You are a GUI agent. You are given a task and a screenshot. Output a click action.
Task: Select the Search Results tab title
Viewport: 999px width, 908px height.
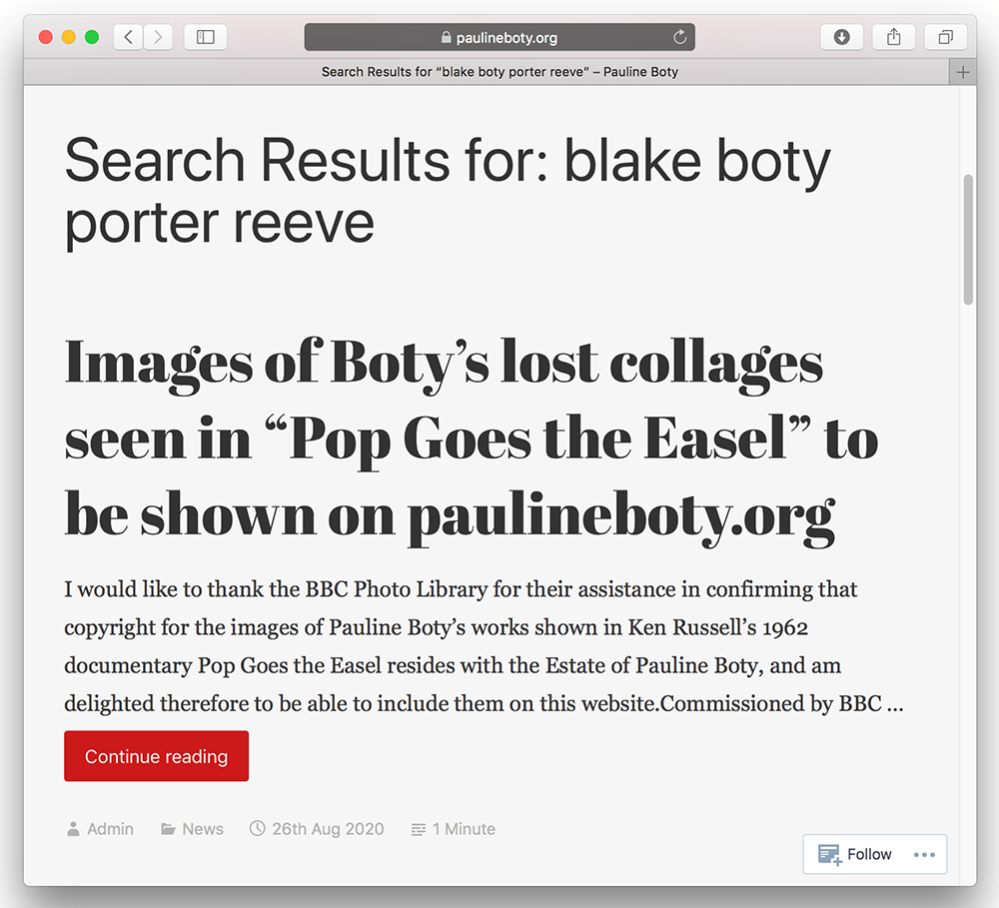[499, 72]
